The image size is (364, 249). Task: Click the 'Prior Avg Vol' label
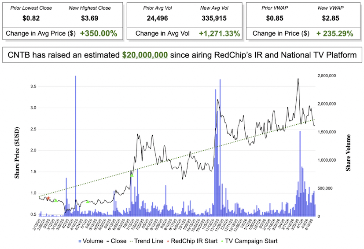158,8
